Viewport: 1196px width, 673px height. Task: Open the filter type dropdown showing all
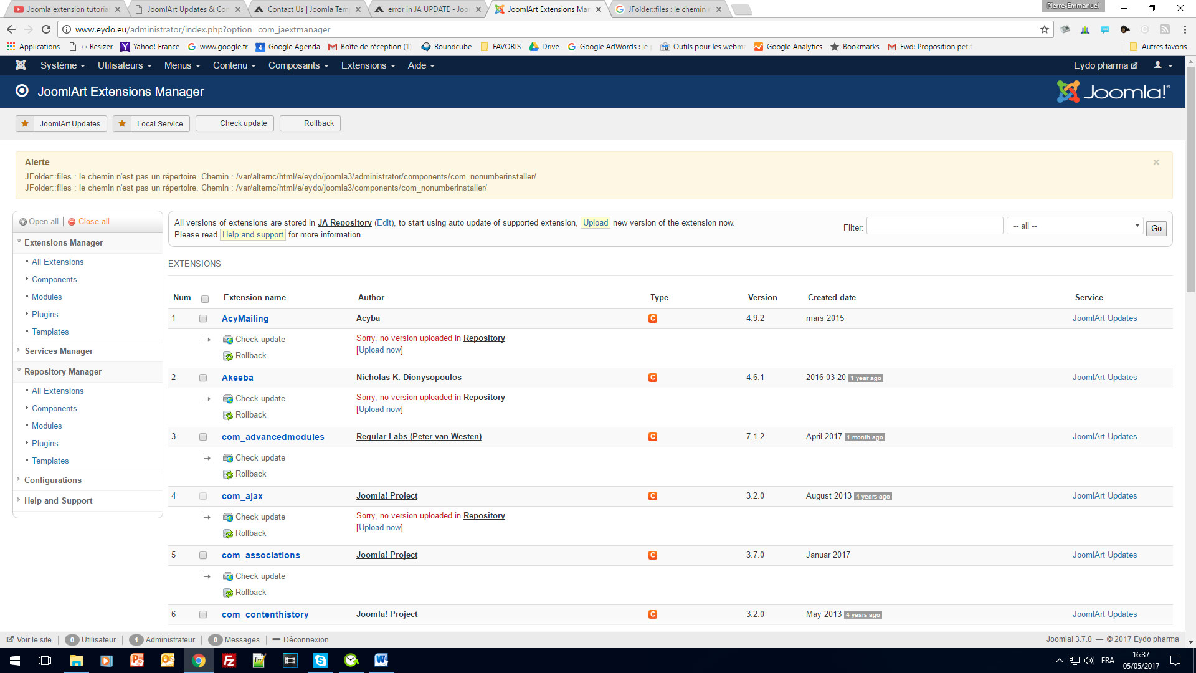1075,226
